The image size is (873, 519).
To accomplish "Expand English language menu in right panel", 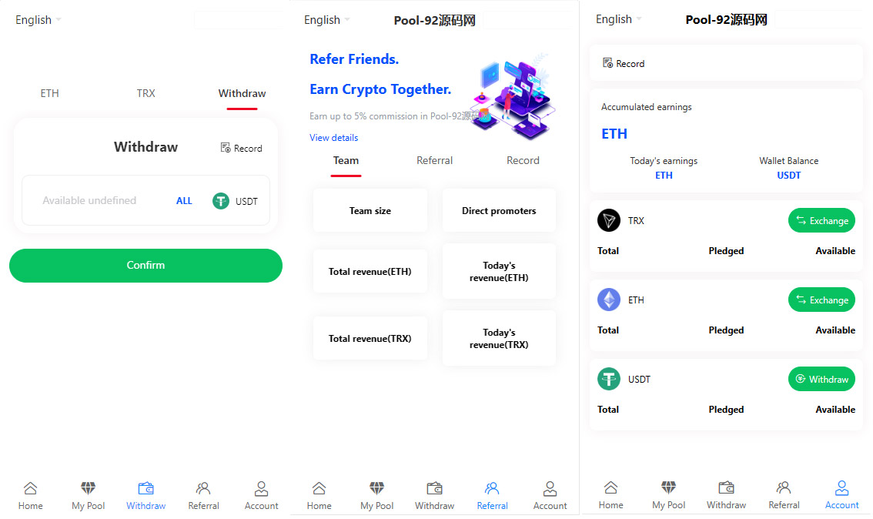I will 619,19.
